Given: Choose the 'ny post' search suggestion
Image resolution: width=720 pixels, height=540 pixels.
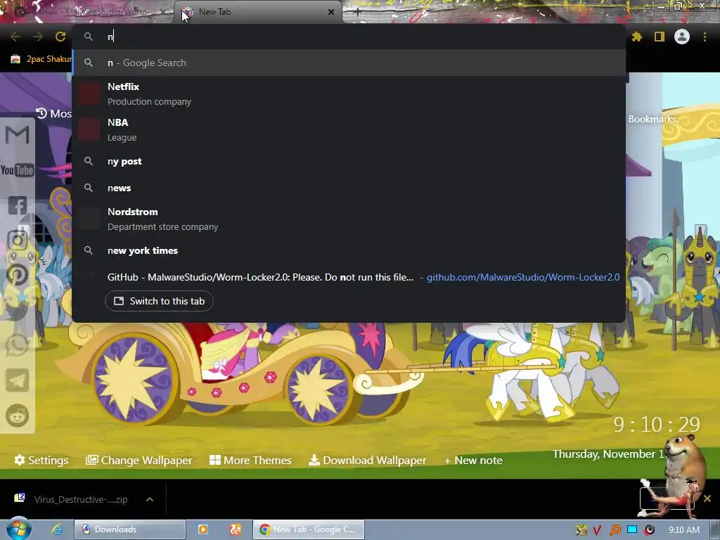Looking at the screenshot, I should pos(349,161).
